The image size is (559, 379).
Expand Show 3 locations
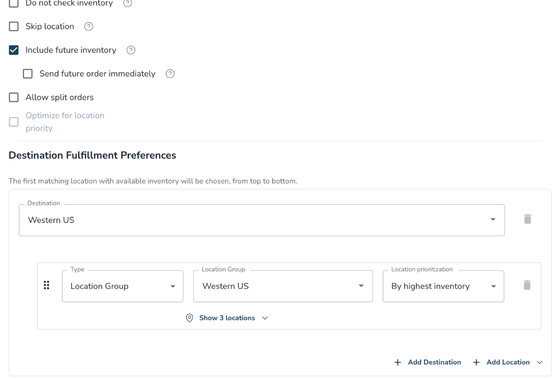click(227, 318)
